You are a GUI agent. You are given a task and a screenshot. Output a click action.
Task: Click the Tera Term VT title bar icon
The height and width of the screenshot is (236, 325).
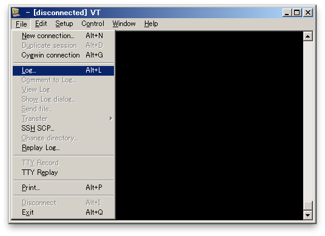coord(16,13)
